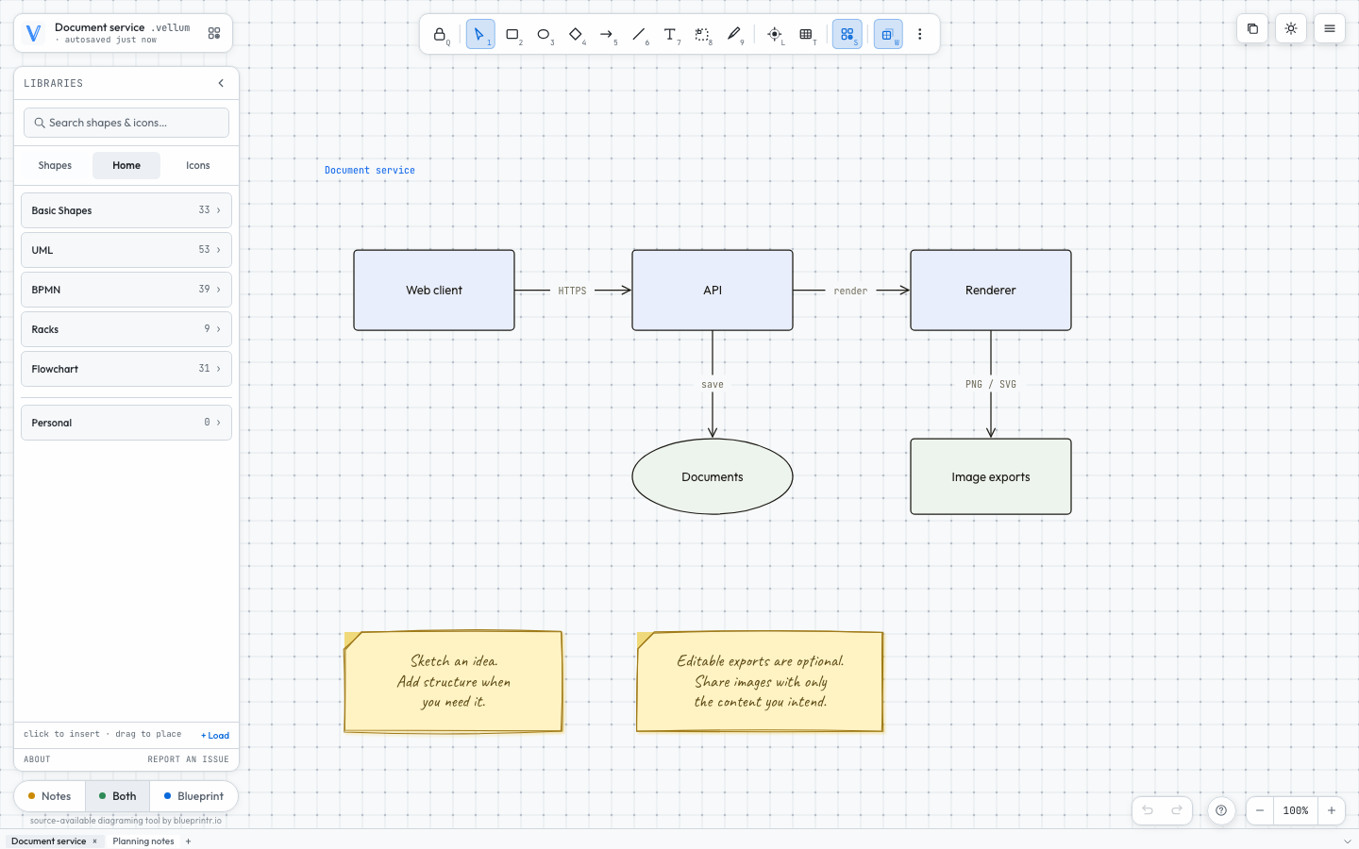
Task: Select the Web client box
Action: click(x=434, y=291)
